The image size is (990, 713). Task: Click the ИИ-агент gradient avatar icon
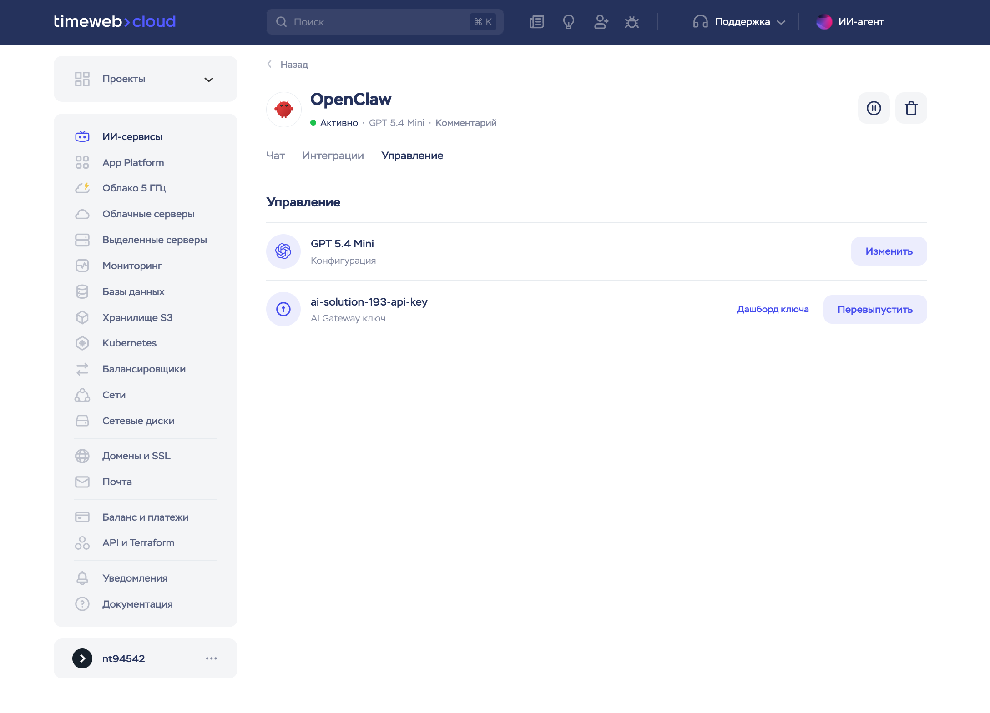824,22
